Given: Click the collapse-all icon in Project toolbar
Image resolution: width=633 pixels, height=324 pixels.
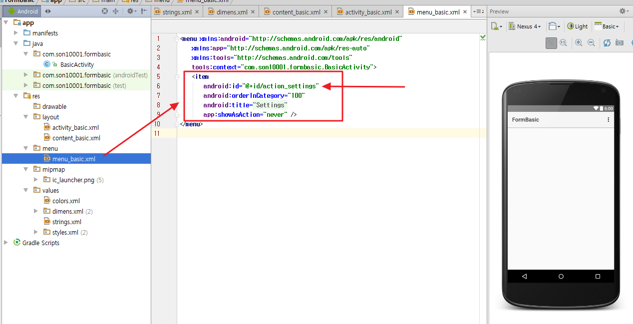Looking at the screenshot, I should pyautogui.click(x=116, y=11).
